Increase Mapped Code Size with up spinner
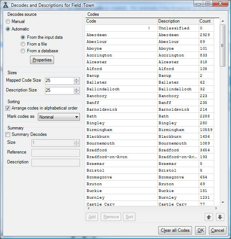The height and width of the screenshot is (239, 231). click(76, 79)
